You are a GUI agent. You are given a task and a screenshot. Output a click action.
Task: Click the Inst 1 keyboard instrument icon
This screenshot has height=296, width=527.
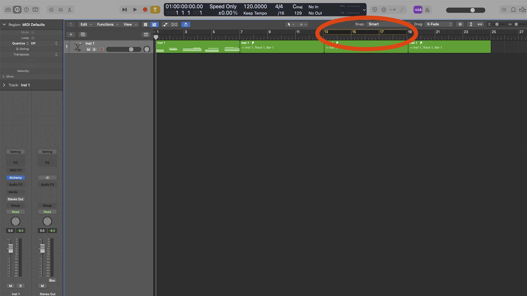pyautogui.click(x=78, y=47)
